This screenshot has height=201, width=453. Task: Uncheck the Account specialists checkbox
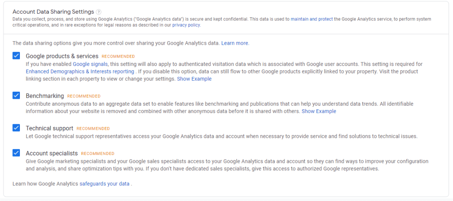16,153
